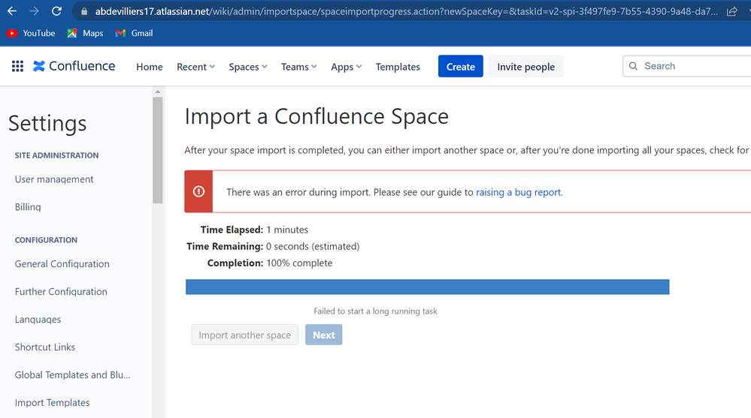Click the blue Create button

point(461,67)
